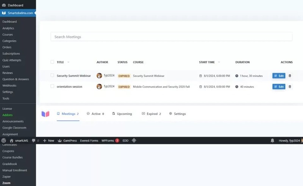303x186 pixels.
Task: Check the orientation session row checkbox
Action: (x=52, y=86)
